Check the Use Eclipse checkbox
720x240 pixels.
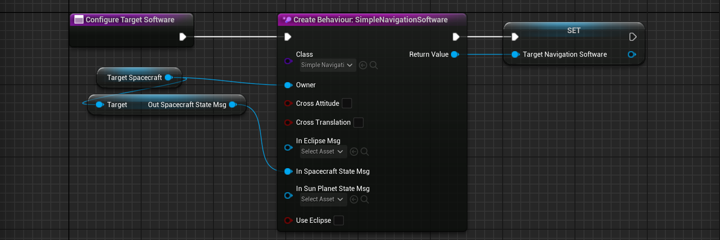[339, 221]
